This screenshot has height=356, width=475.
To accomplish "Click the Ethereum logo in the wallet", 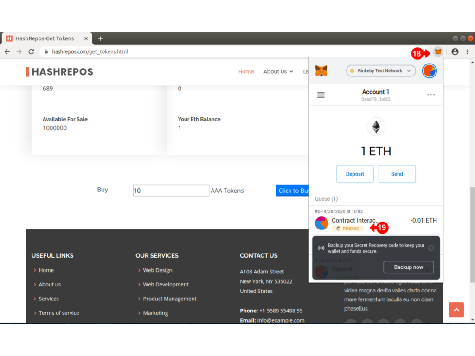I will click(x=376, y=127).
